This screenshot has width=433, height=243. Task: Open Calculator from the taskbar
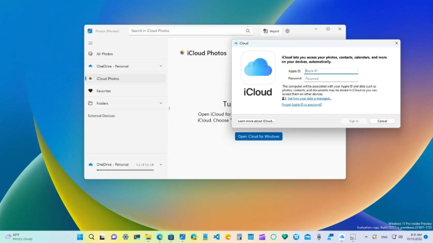(239, 237)
